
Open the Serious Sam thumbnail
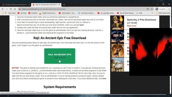pyautogui.click(x=118, y=51)
